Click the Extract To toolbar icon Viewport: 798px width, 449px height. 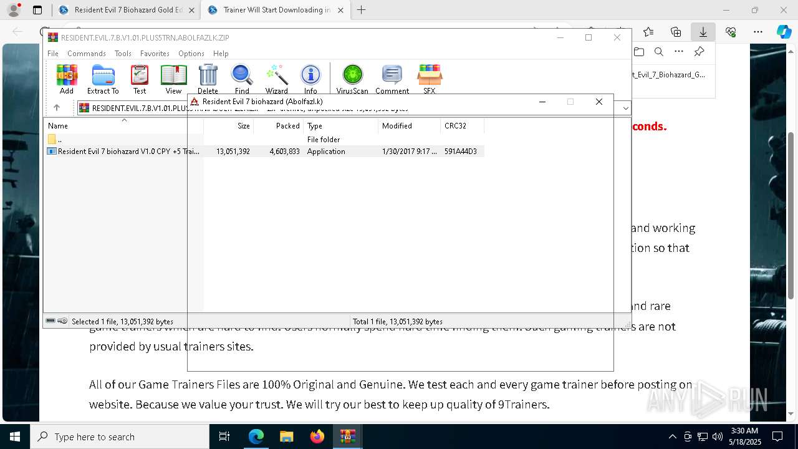tap(103, 79)
